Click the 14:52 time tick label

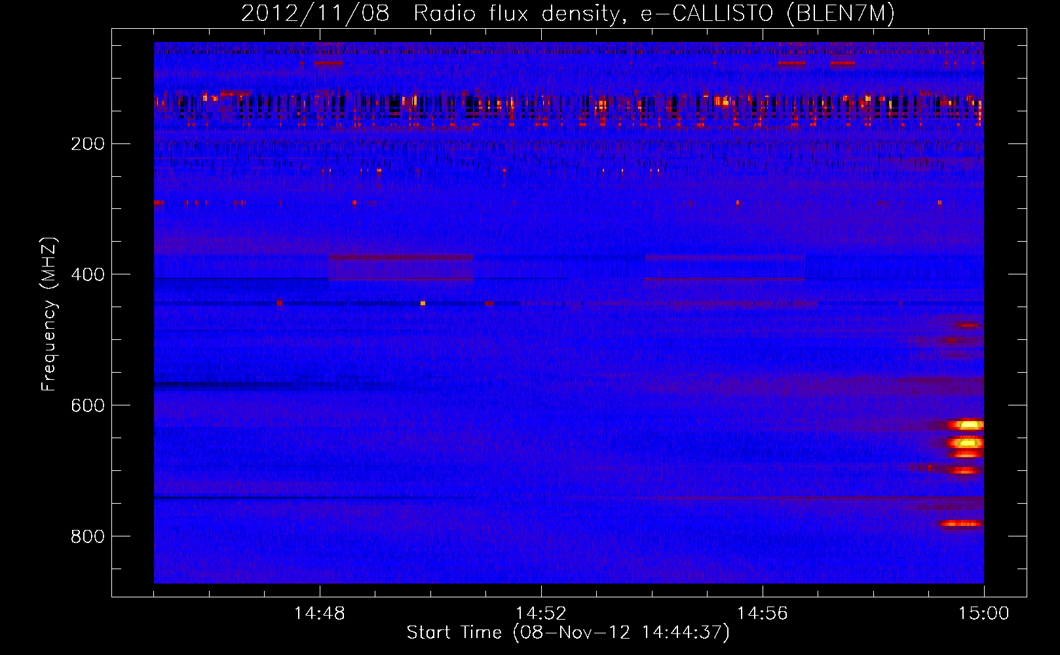pos(541,614)
